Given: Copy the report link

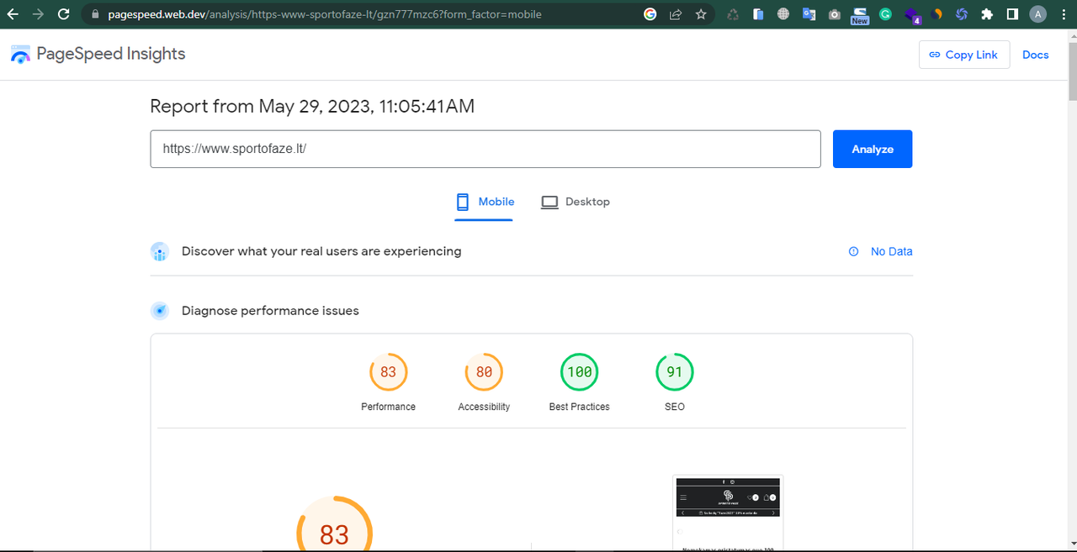Looking at the screenshot, I should 964,55.
